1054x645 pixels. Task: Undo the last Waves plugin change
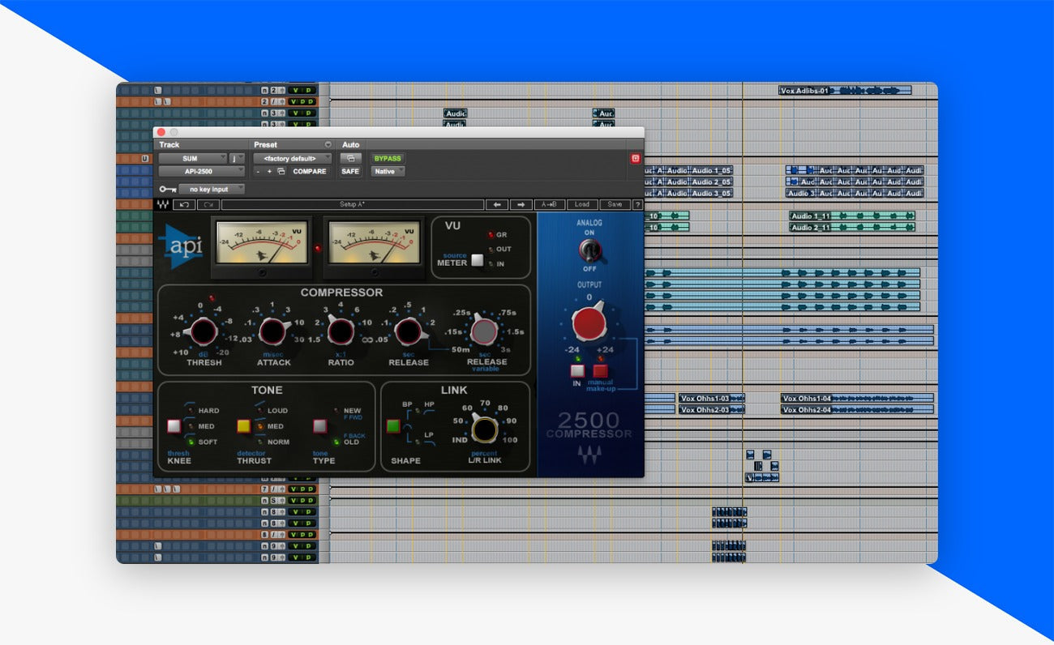[184, 205]
